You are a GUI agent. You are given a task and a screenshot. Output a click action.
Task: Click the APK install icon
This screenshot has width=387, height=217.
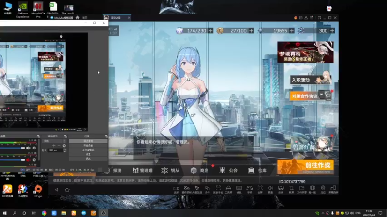[x=281, y=188]
